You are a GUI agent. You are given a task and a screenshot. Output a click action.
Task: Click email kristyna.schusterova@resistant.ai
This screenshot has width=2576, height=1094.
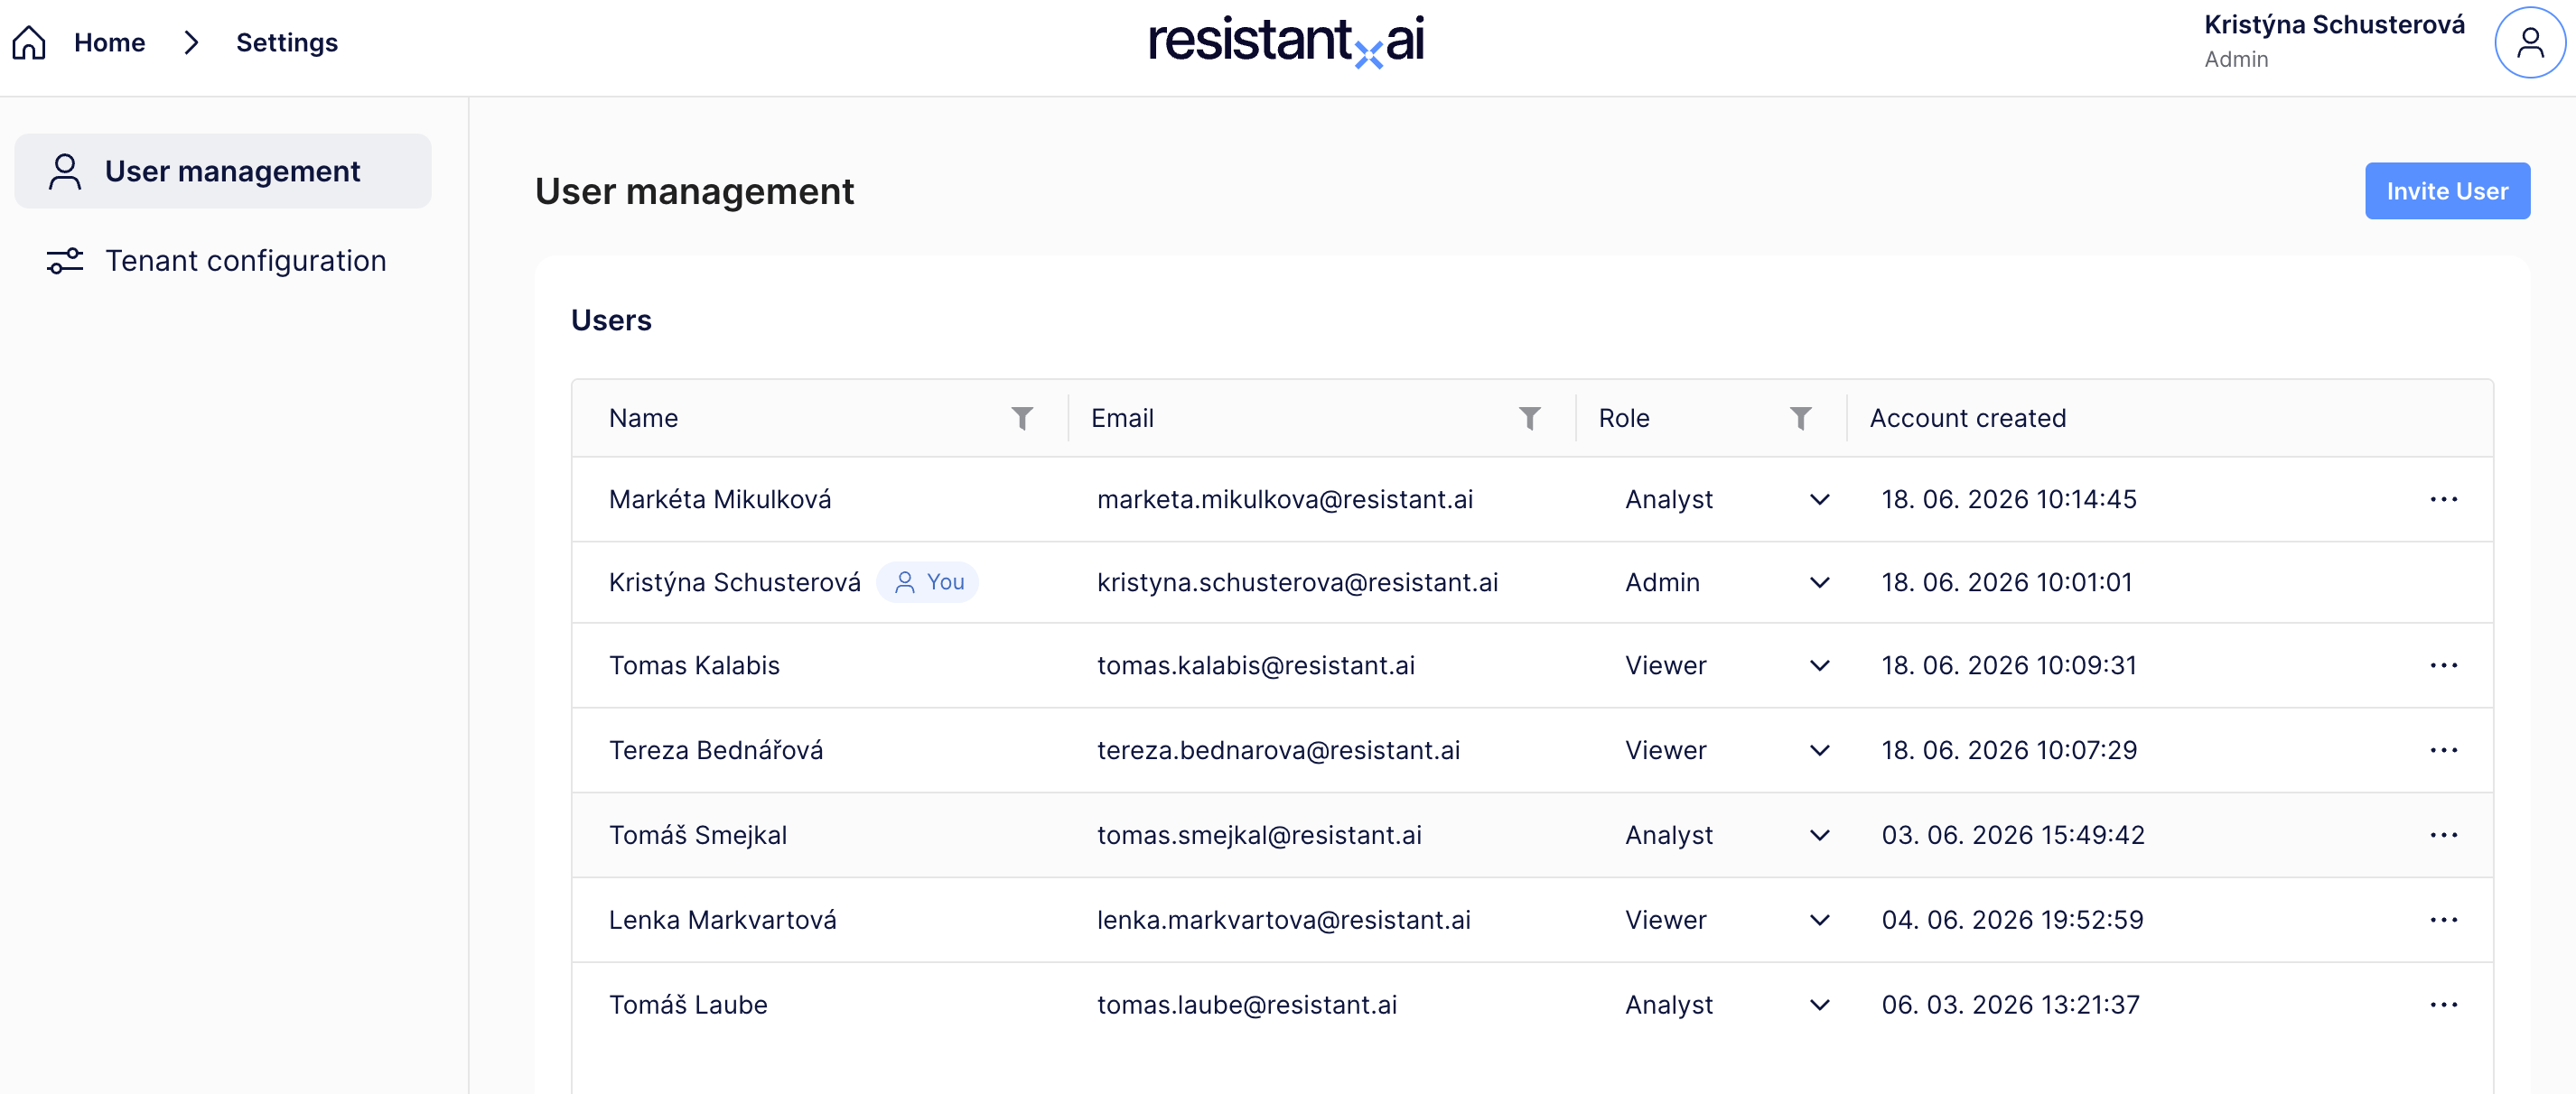1297,582
